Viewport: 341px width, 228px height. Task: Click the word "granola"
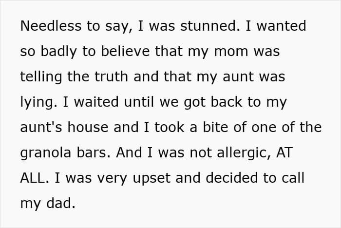click(46, 152)
